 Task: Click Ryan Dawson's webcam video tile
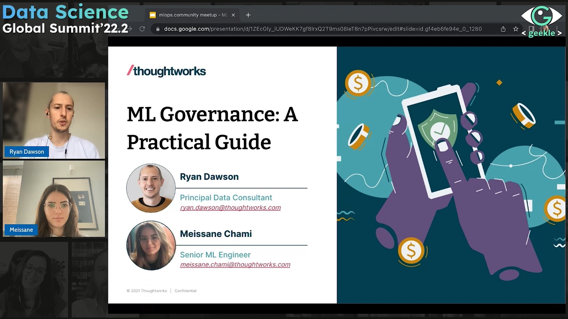(54, 121)
